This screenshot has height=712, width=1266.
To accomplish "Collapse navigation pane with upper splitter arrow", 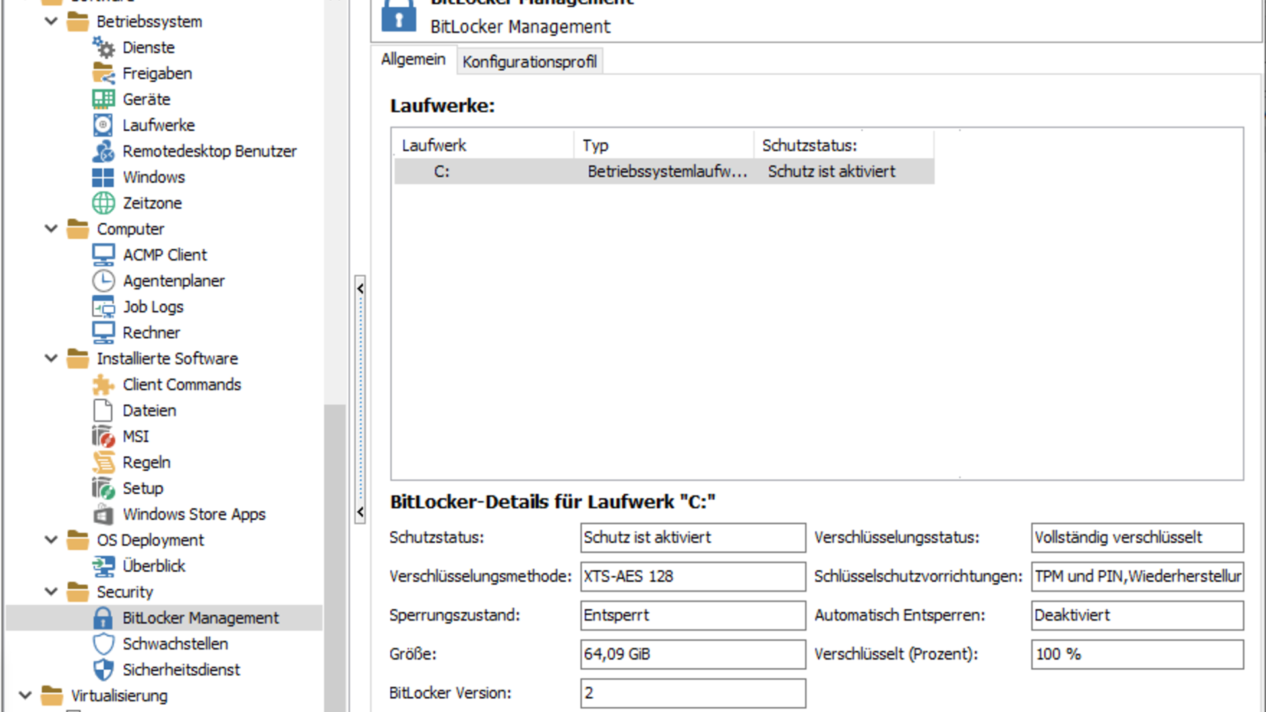I will tap(360, 288).
